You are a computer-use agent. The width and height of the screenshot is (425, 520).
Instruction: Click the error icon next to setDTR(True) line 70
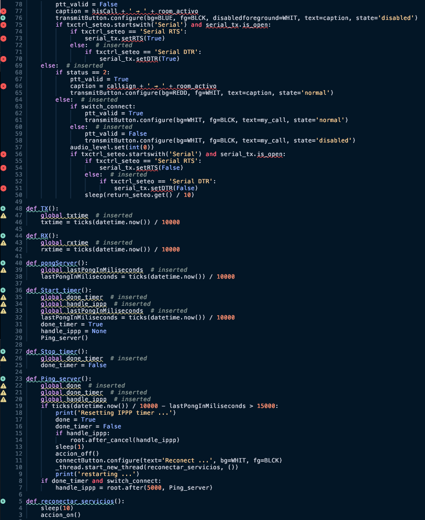point(3,59)
